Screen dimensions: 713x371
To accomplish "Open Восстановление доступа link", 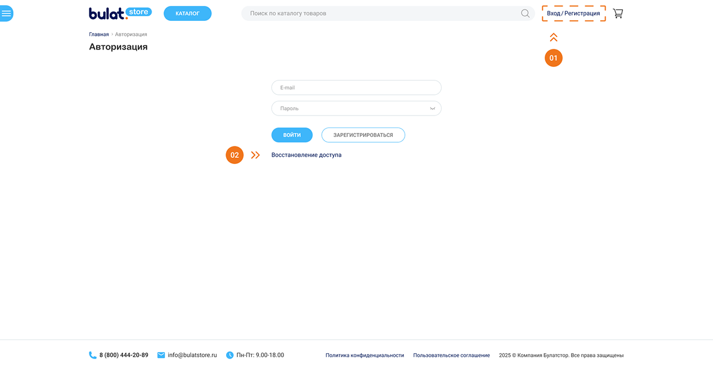I will (306, 155).
